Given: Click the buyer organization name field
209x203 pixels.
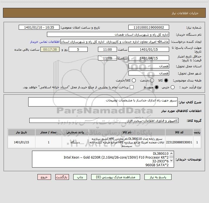Looking at the screenshot, I should 108,34.
